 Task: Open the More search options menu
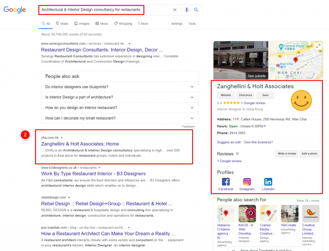coord(143,24)
